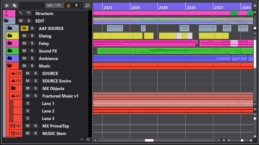Mute the Foley folder

click(24, 43)
